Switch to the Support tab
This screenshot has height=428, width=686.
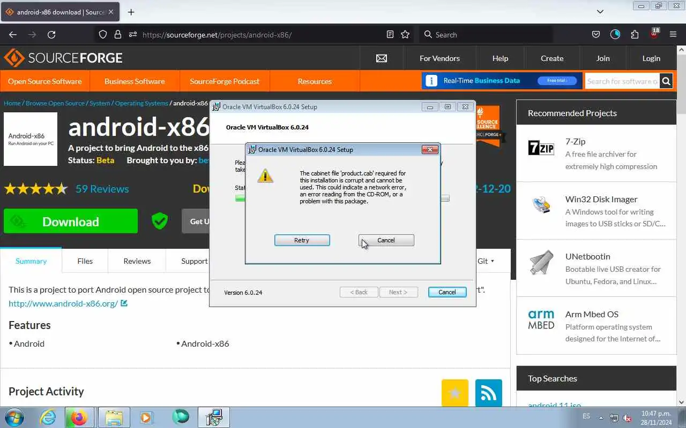click(x=194, y=261)
